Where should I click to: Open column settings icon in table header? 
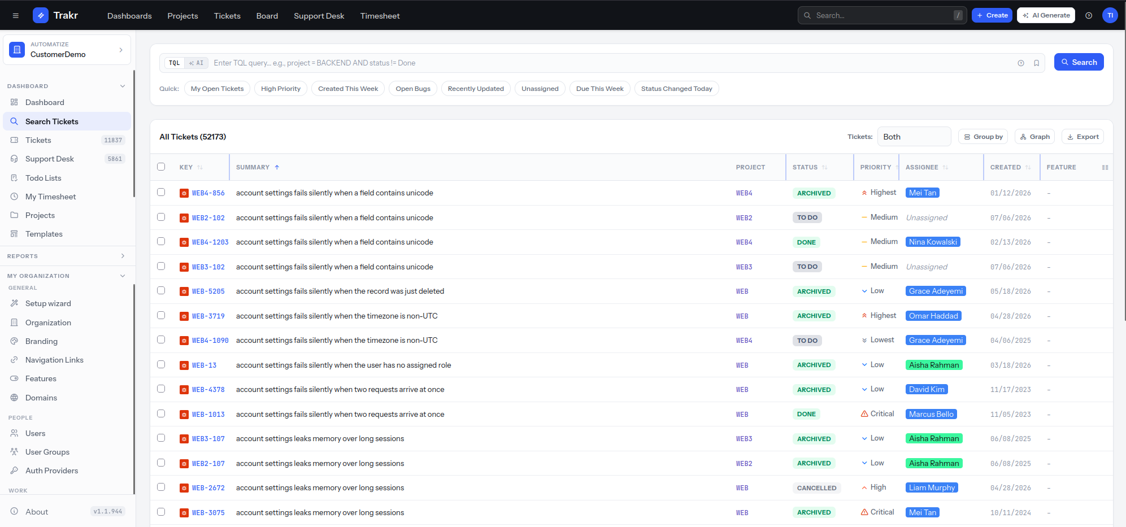coord(1105,167)
